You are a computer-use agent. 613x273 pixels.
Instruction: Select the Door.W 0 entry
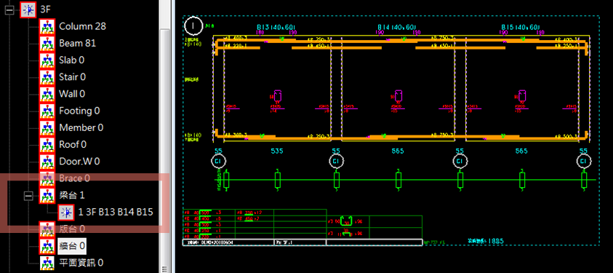click(x=79, y=161)
